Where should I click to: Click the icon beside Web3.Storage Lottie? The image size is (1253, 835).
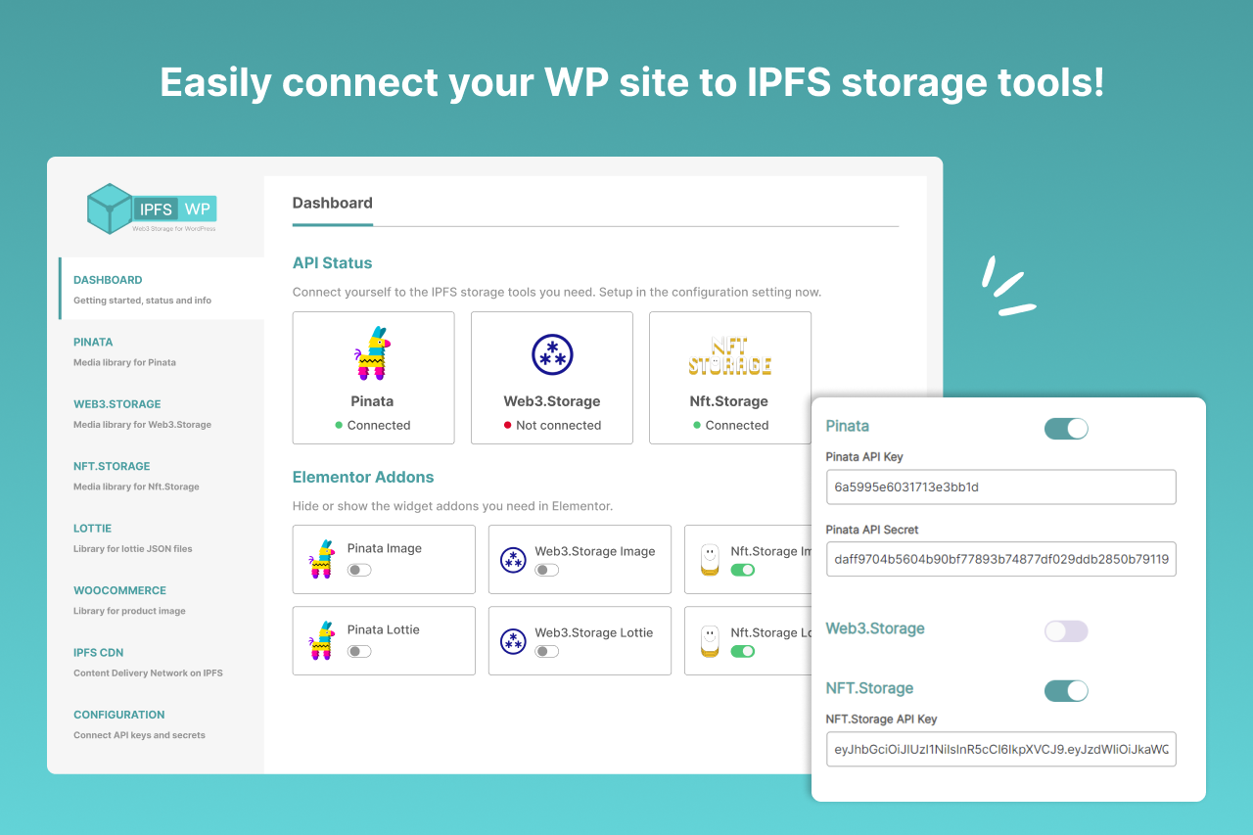(x=513, y=640)
